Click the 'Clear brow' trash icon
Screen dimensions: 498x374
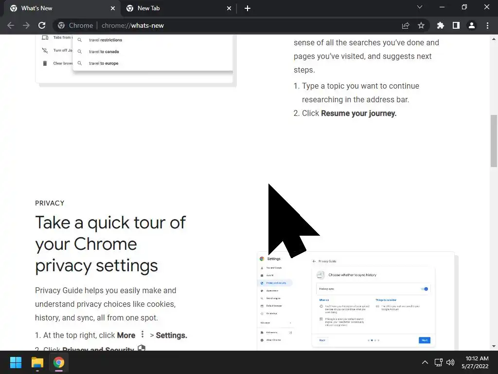pyautogui.click(x=45, y=63)
